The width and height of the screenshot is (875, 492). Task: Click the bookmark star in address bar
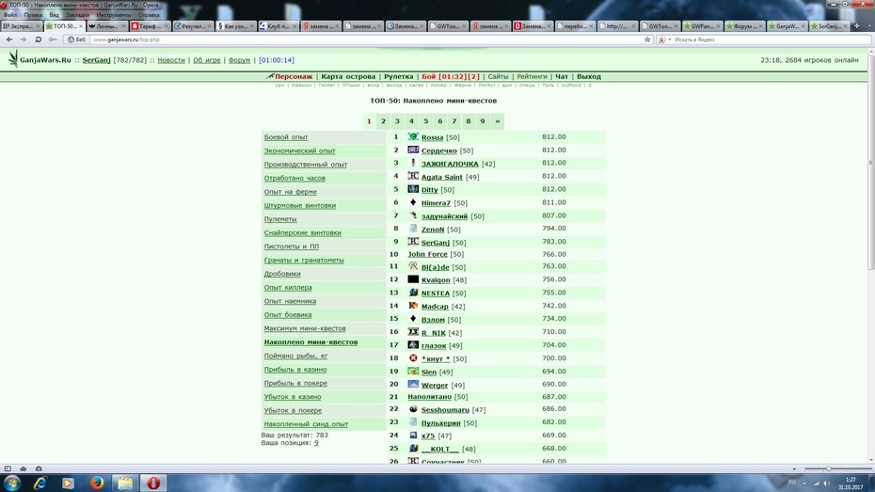647,40
